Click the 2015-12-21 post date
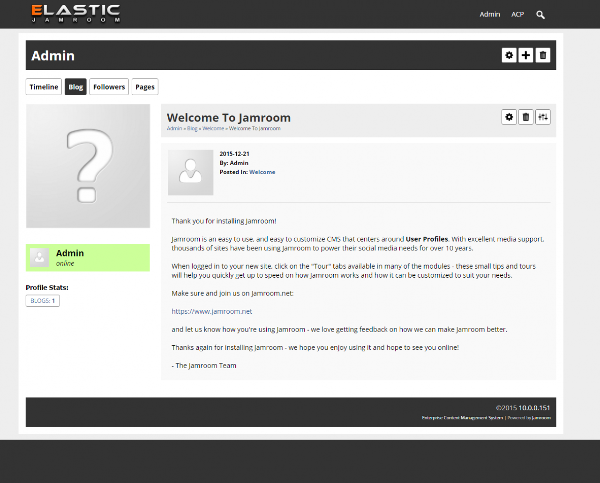Screen dimensions: 600x483 click(x=234, y=154)
